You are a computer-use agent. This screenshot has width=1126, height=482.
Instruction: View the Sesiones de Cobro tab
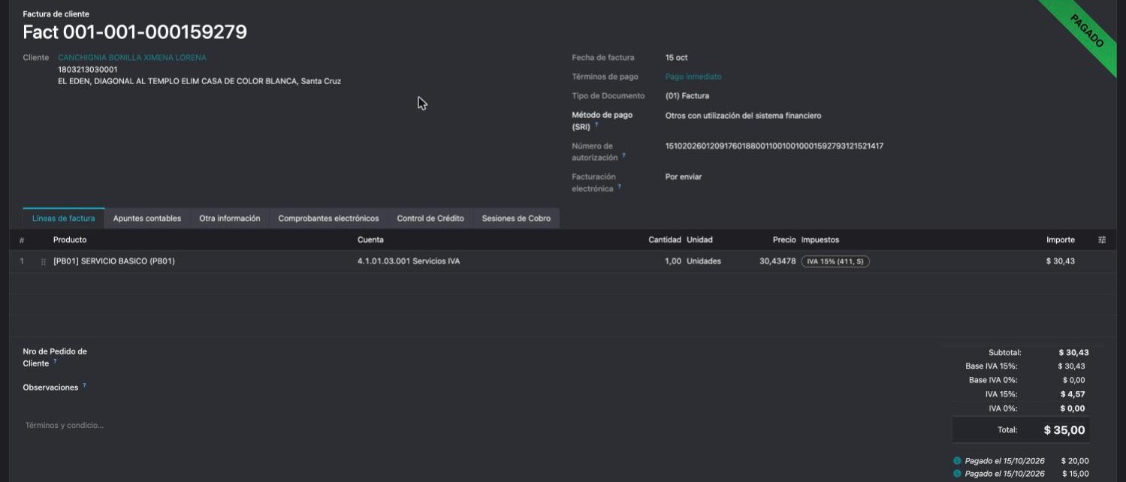516,218
